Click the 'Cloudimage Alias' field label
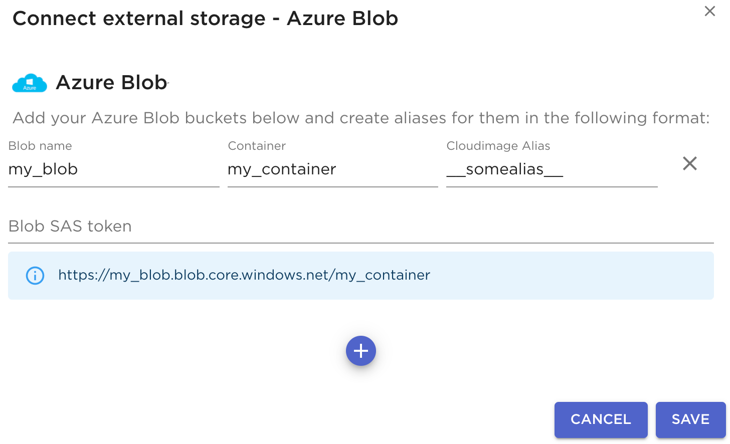 pyautogui.click(x=498, y=146)
